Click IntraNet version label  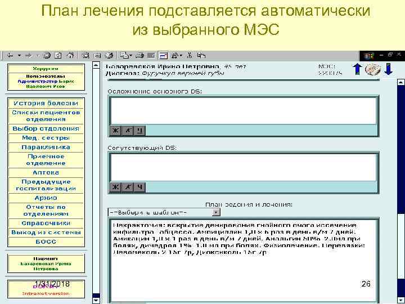tap(46, 294)
